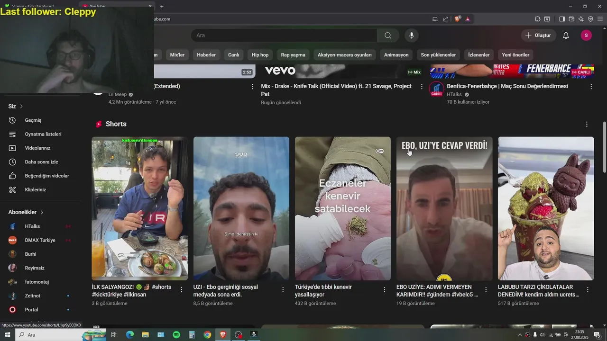Click the share page icon in address bar
The image size is (607, 341).
tap(446, 19)
